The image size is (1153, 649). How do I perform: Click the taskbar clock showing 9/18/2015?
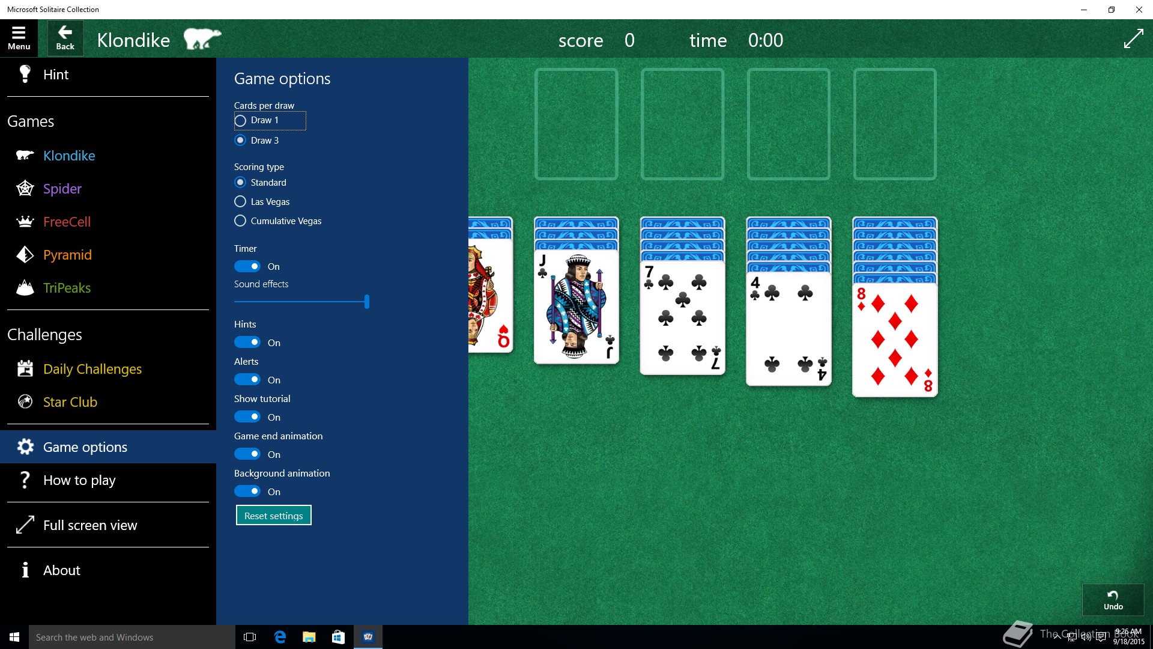click(x=1128, y=637)
